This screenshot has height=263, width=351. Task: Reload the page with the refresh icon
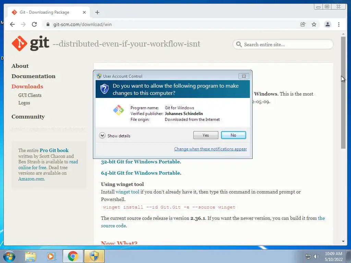tap(34, 24)
